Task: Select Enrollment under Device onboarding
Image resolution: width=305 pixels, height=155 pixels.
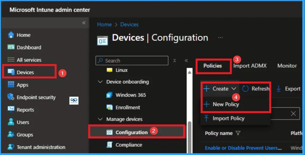Action: pos(128,107)
